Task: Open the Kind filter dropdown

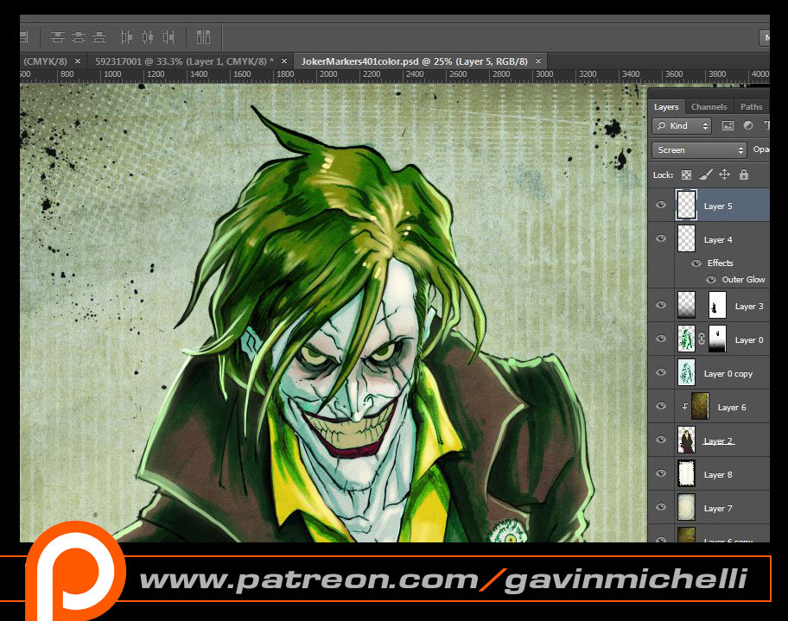Action: click(682, 125)
